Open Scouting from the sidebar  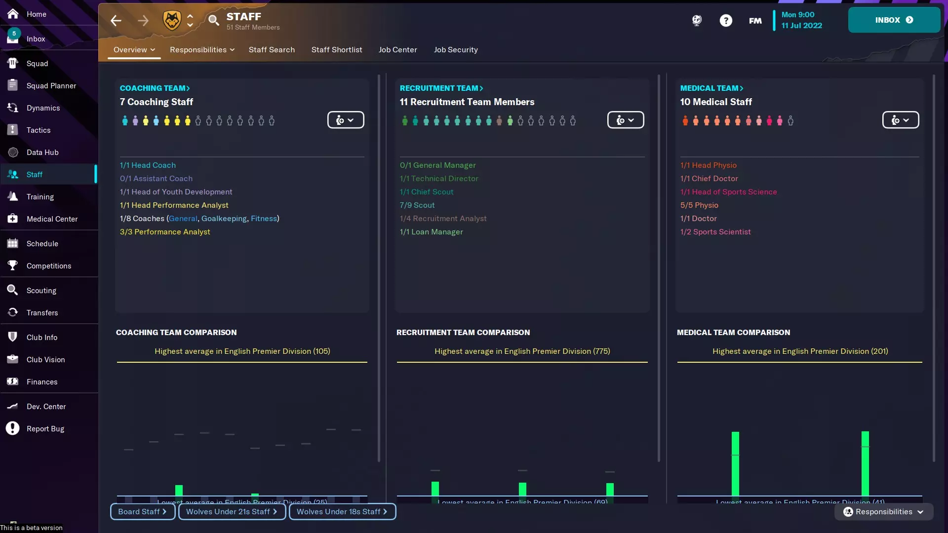click(x=41, y=291)
